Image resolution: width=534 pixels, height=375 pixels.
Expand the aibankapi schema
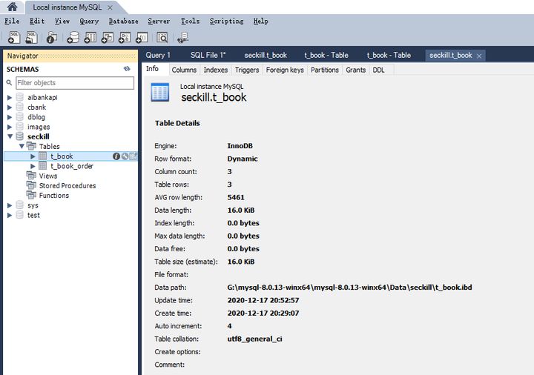10,98
